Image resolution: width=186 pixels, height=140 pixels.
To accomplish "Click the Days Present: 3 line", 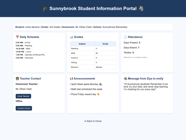I will 132,43.
